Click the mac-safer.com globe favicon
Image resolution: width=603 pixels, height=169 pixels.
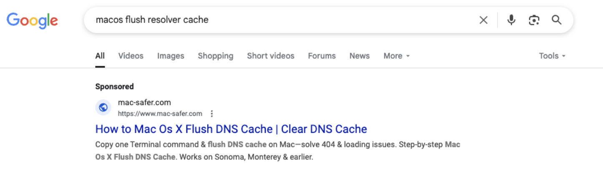pos(103,108)
